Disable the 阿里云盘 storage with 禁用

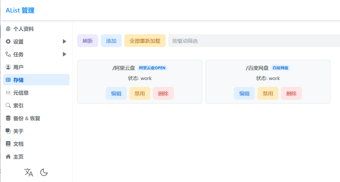point(139,93)
